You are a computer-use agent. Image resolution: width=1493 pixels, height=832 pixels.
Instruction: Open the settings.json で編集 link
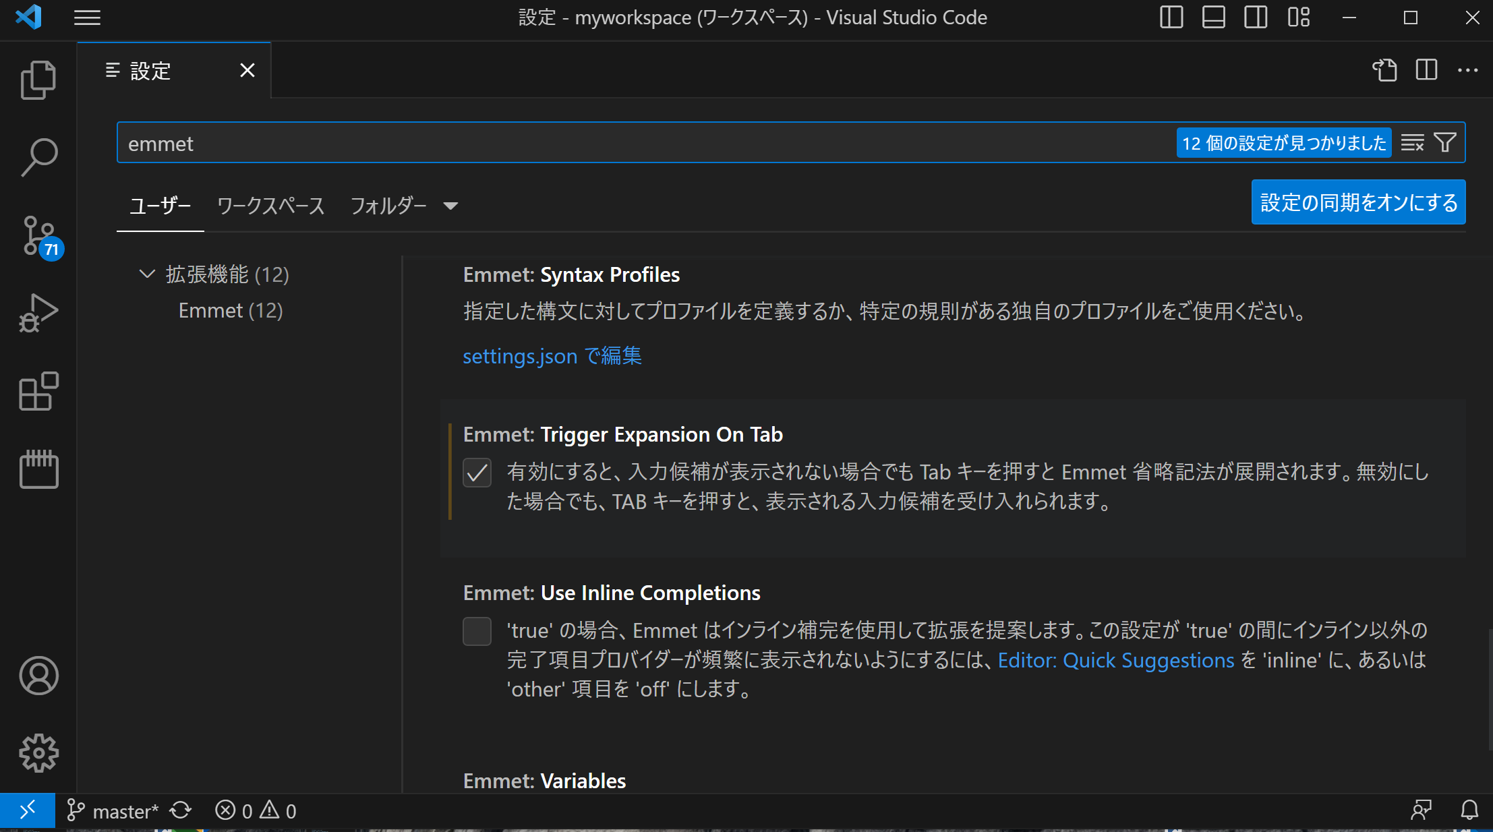[x=552, y=356]
